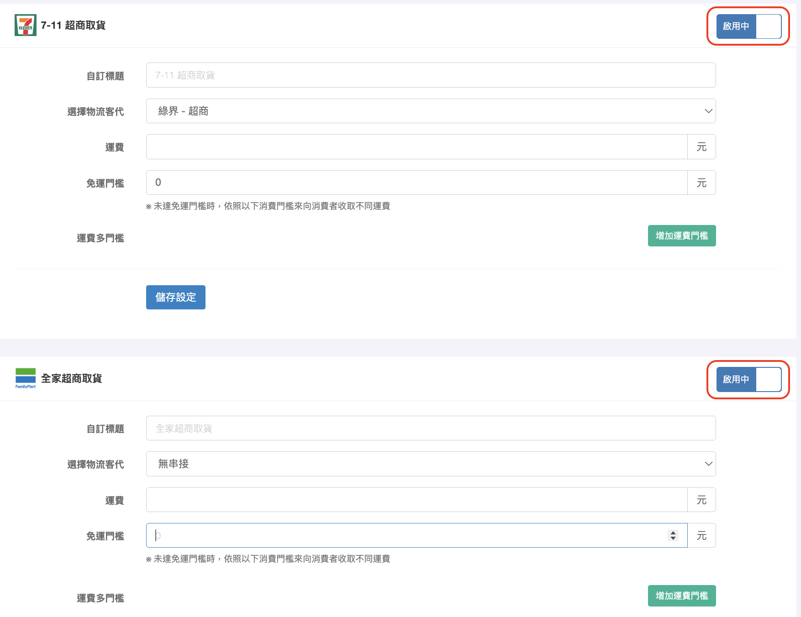801x617 pixels.
Task: Click into the 全家 免運門檻 input field
Action: click(x=406, y=536)
